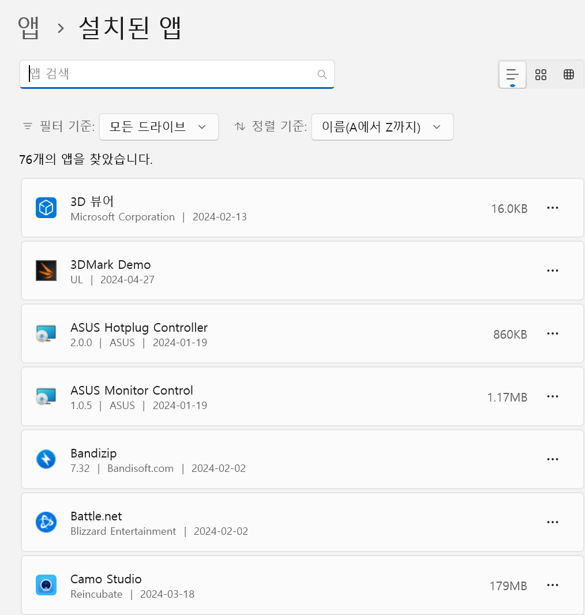This screenshot has width=585, height=615.
Task: Click the 정렬 기준 label
Action: coord(279,126)
